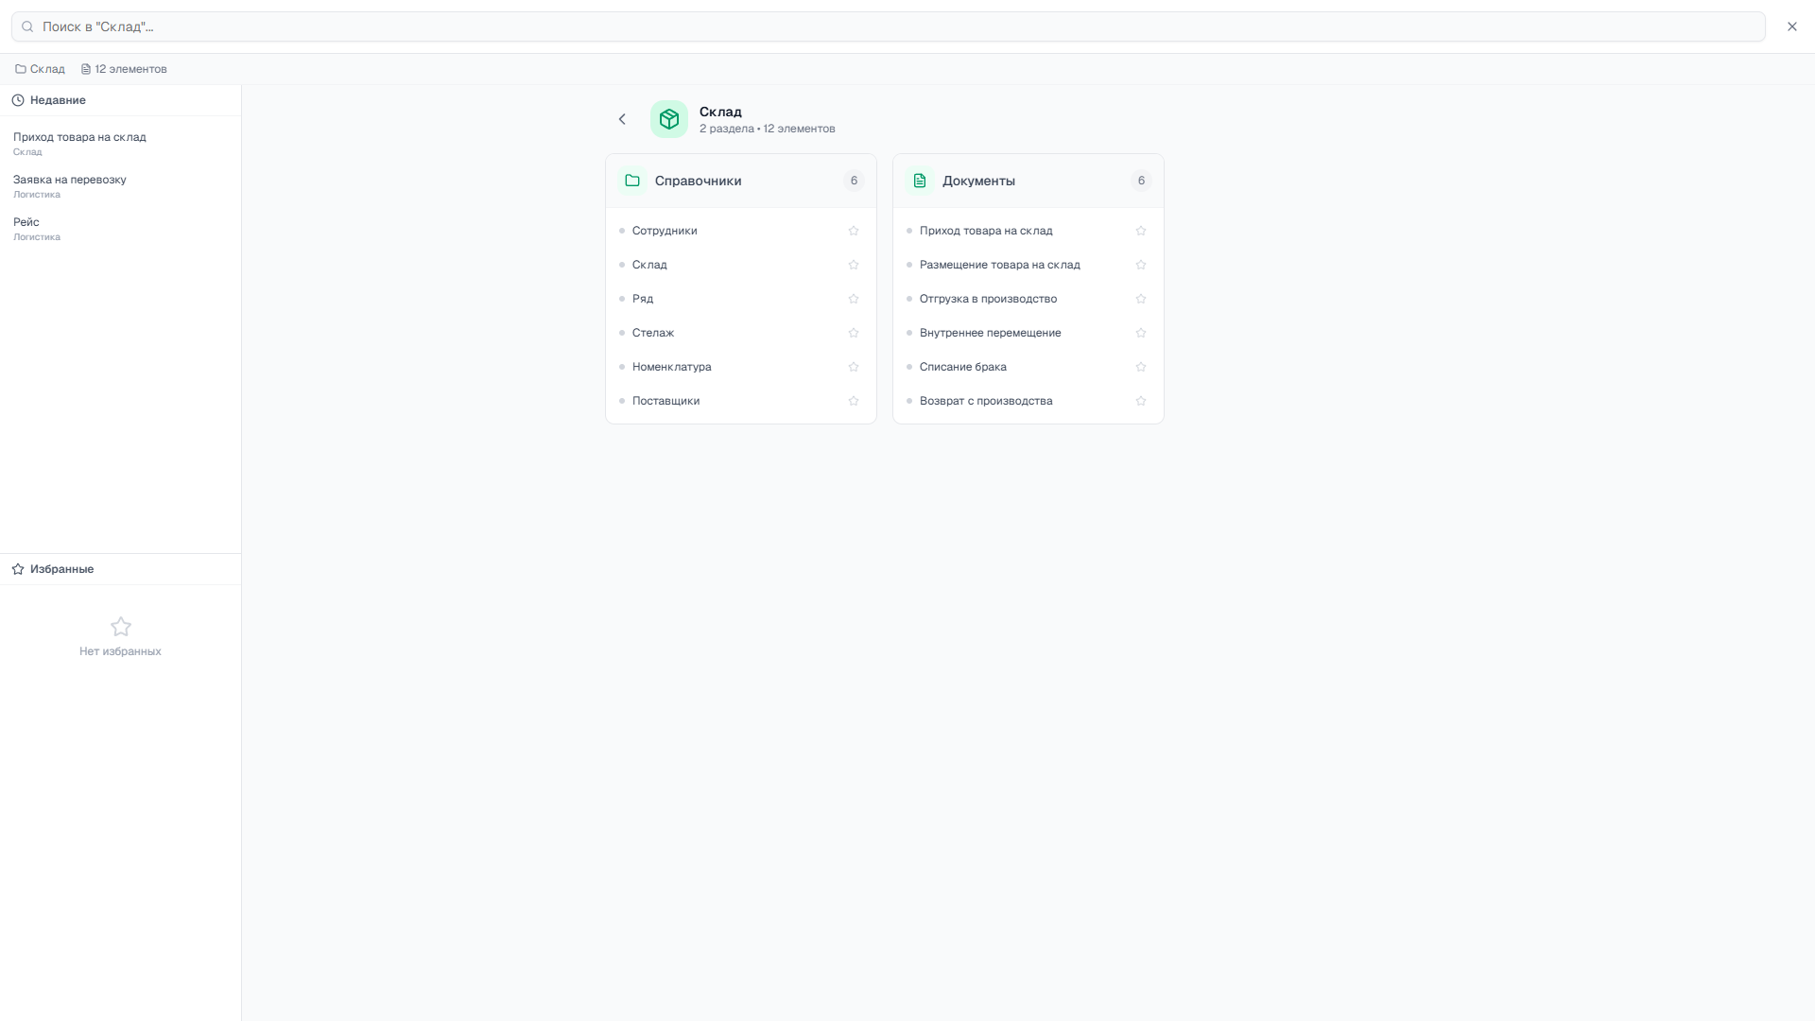
Task: Star the Приход товара на склад document
Action: [1141, 231]
